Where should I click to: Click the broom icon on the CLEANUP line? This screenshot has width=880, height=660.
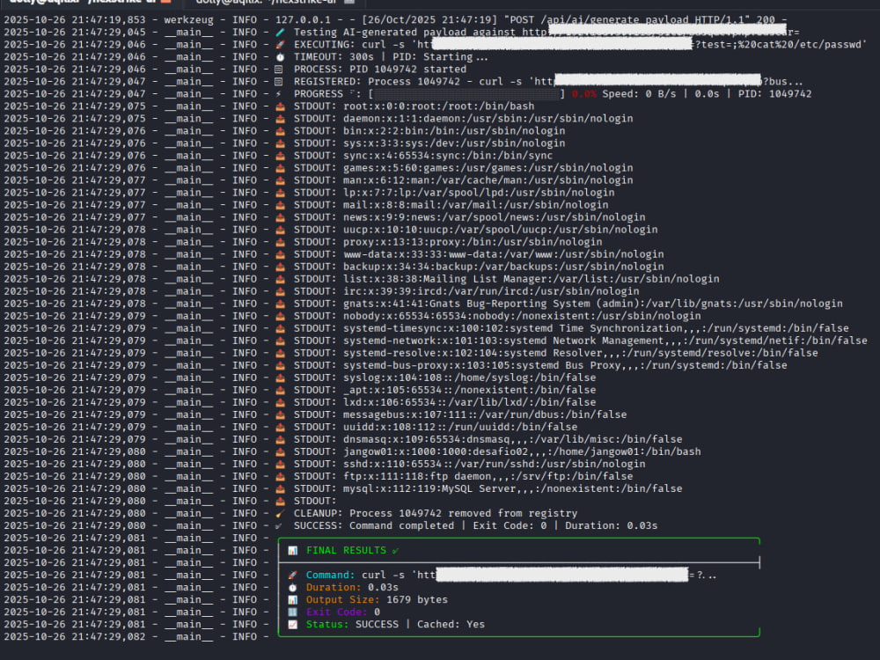(280, 514)
